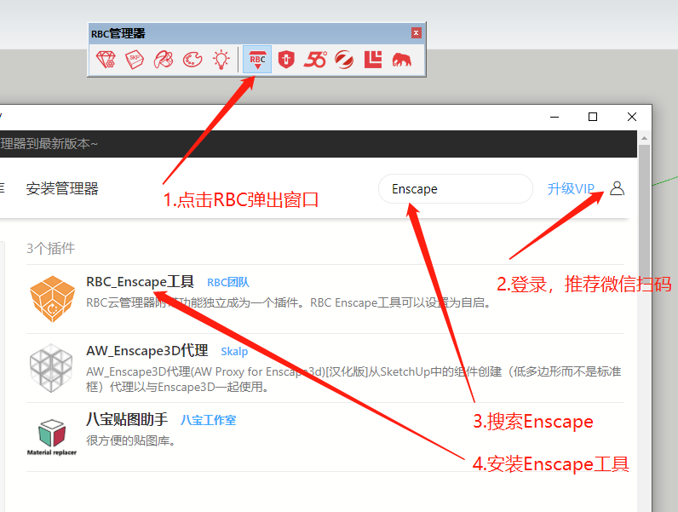Select the red L-shaped block icon in the RBC toolbar

coord(373,60)
